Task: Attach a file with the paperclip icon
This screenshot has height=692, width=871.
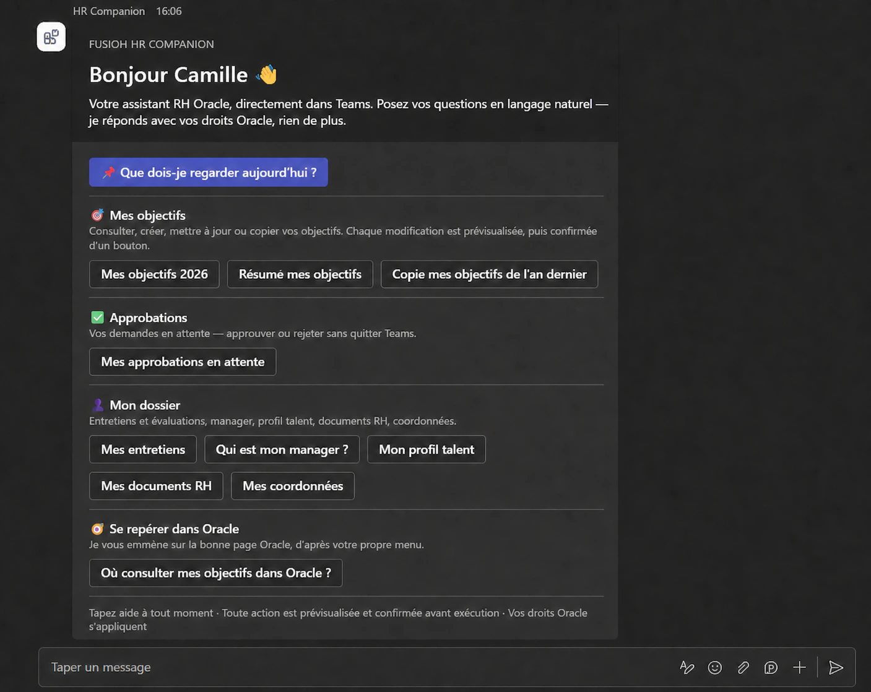Action: 743,667
